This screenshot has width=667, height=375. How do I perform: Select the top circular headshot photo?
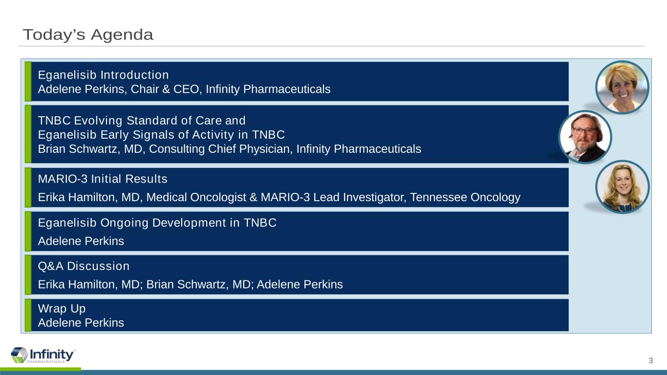622,87
